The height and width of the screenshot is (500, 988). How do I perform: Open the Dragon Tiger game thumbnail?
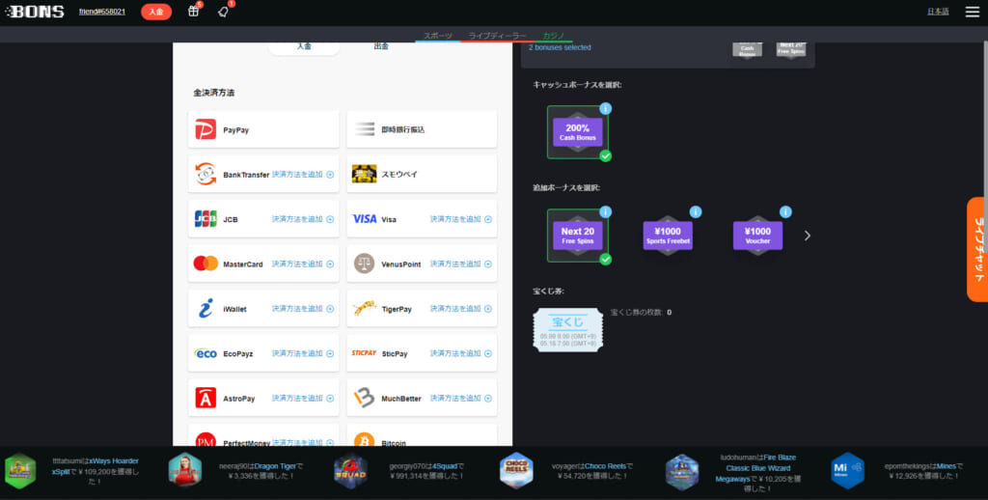[185, 470]
